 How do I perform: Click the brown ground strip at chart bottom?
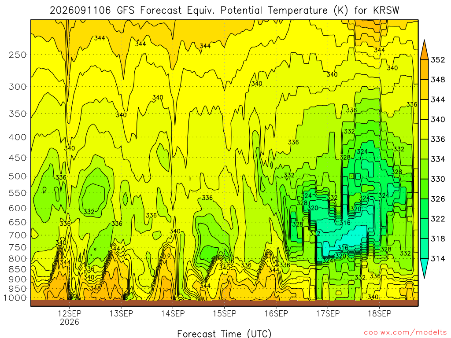click(x=224, y=303)
